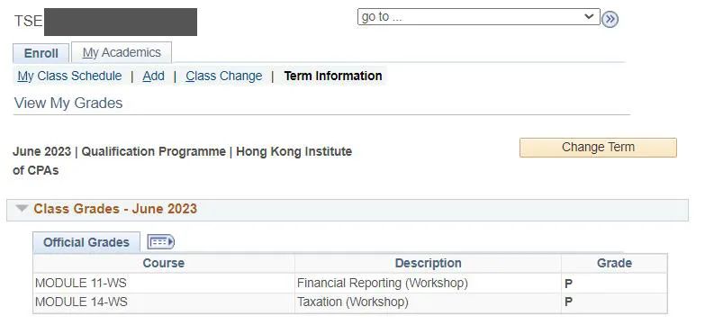Switch to the My Academics tab
Screen dimensions: 723x334
[x=122, y=52]
